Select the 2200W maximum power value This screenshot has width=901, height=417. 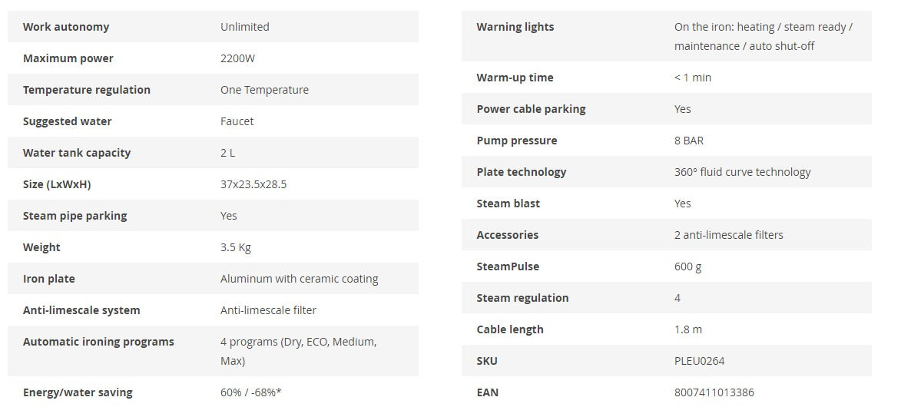click(237, 58)
